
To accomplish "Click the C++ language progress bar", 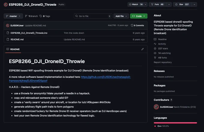I will [x=175, y=123].
